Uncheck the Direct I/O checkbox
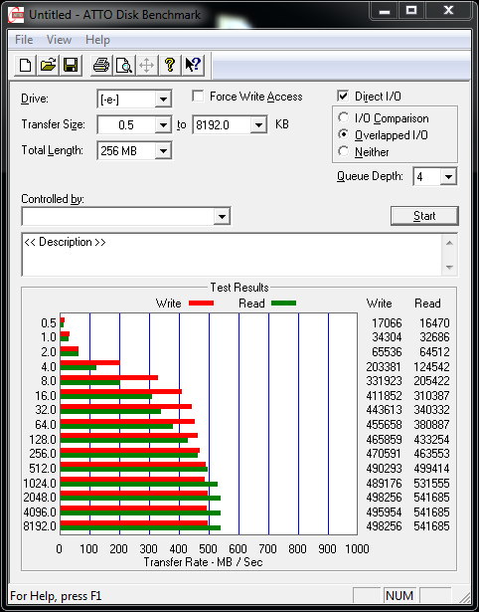Viewport: 479px width, 612px height. 343,96
